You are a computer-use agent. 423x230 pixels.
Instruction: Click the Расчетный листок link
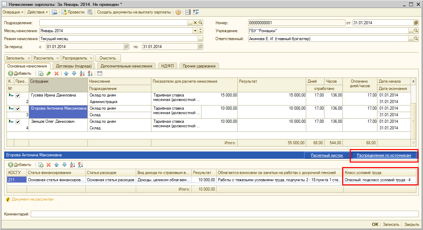[x=327, y=156]
